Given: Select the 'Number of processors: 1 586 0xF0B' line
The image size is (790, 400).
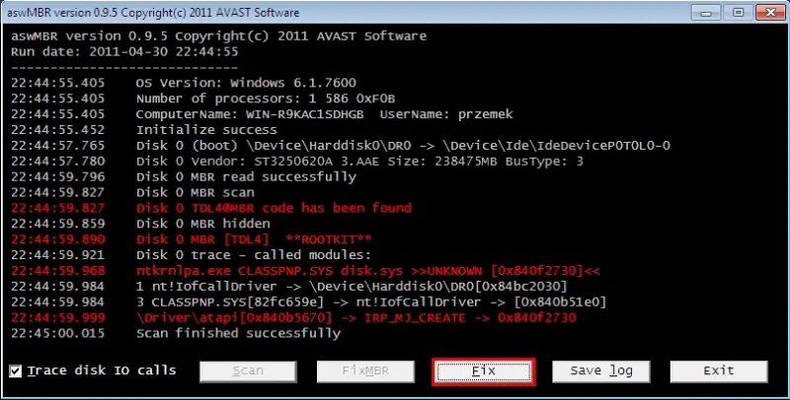Looking at the screenshot, I should click(203, 99).
